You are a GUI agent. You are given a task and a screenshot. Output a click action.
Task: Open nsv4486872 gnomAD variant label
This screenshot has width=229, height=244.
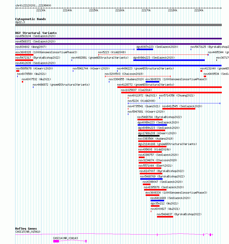tap(61, 85)
